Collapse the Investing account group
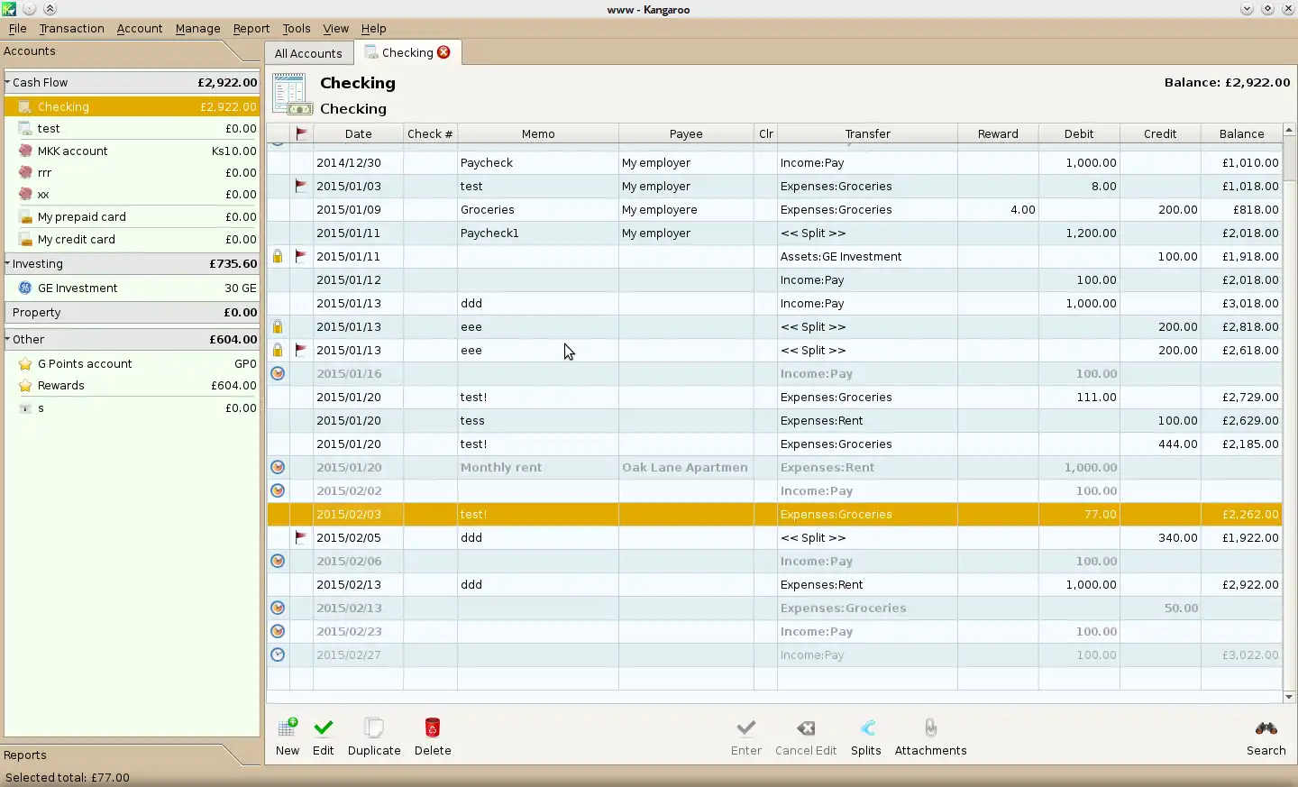The height and width of the screenshot is (787, 1298). (x=7, y=264)
